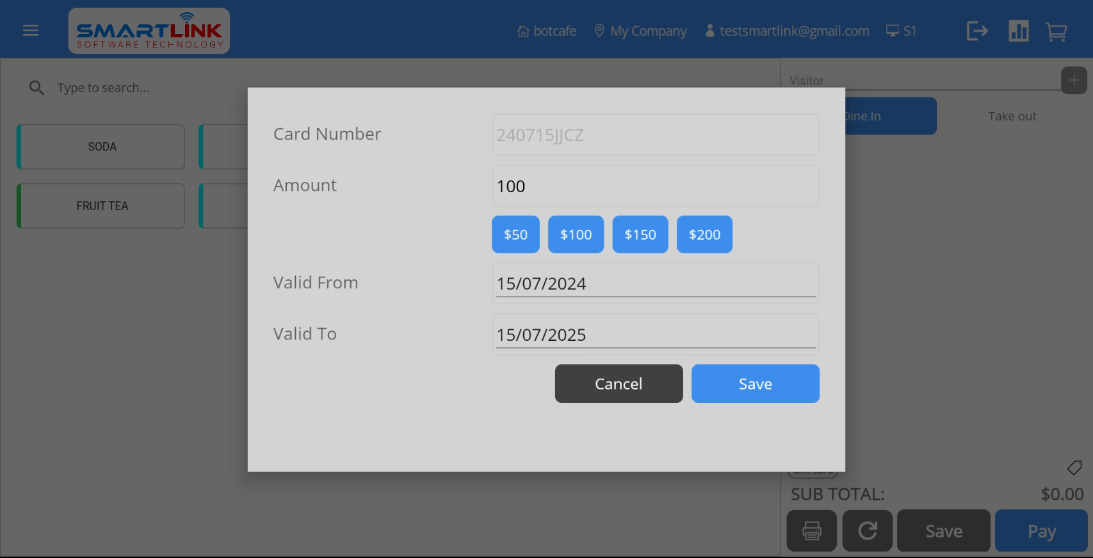Select the SODA category
The height and width of the screenshot is (558, 1093).
click(102, 147)
